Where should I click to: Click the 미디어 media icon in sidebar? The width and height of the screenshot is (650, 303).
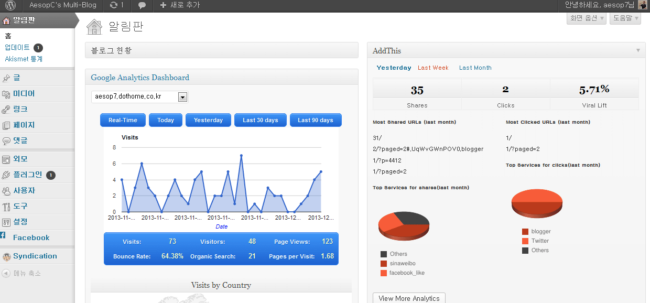(6, 94)
